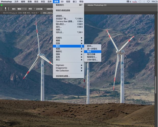Open the 模式 dropdown set to 替换

pos(22,9)
